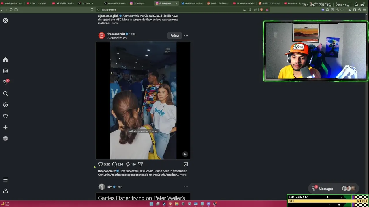The image size is (369, 207).
Task: Open comments on theeconomist post
Action: [x=114, y=164]
